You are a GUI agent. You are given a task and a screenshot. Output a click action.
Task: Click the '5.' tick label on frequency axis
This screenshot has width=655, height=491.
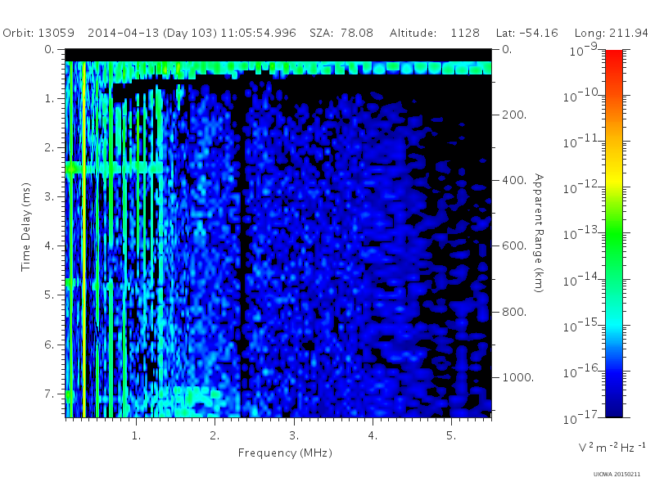[x=451, y=435]
